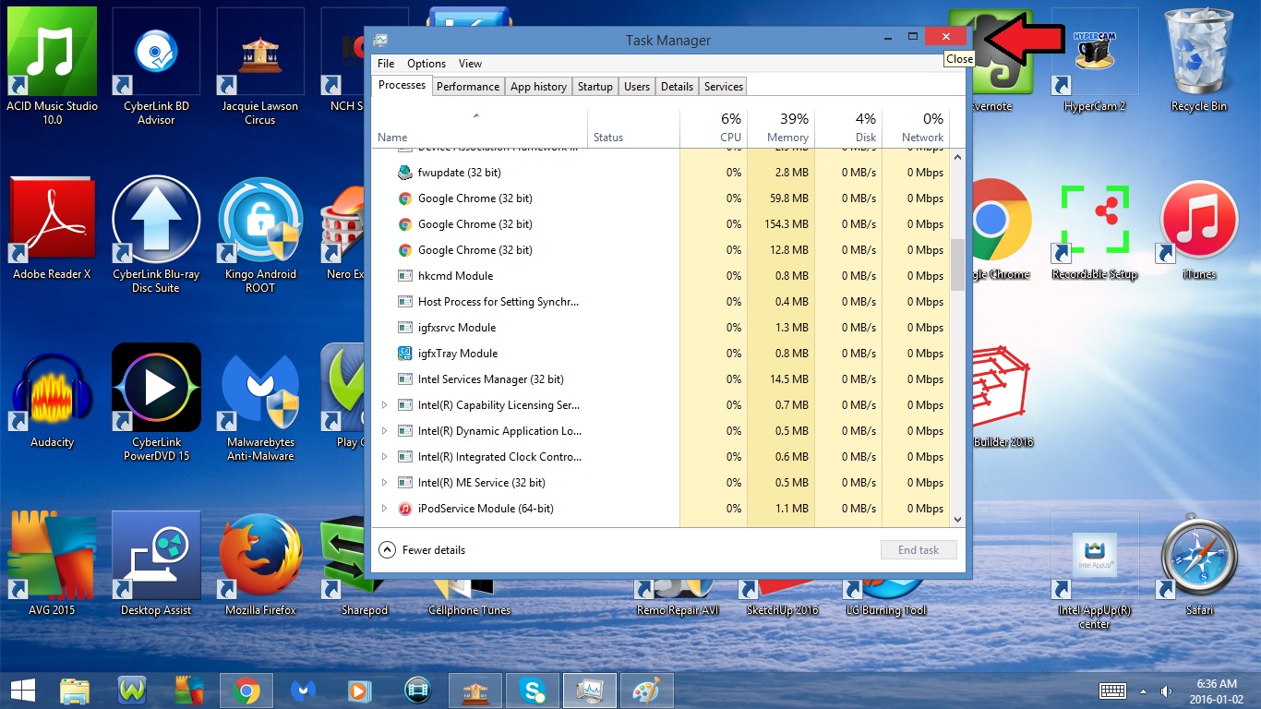Screen dimensions: 1261x709
Task: Select the Jacquie Lawson Circus desktop icon
Action: (260, 66)
